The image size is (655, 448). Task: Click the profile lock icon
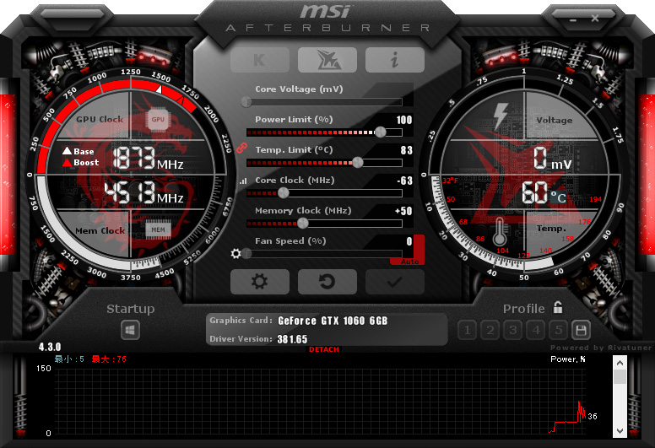pyautogui.click(x=558, y=308)
